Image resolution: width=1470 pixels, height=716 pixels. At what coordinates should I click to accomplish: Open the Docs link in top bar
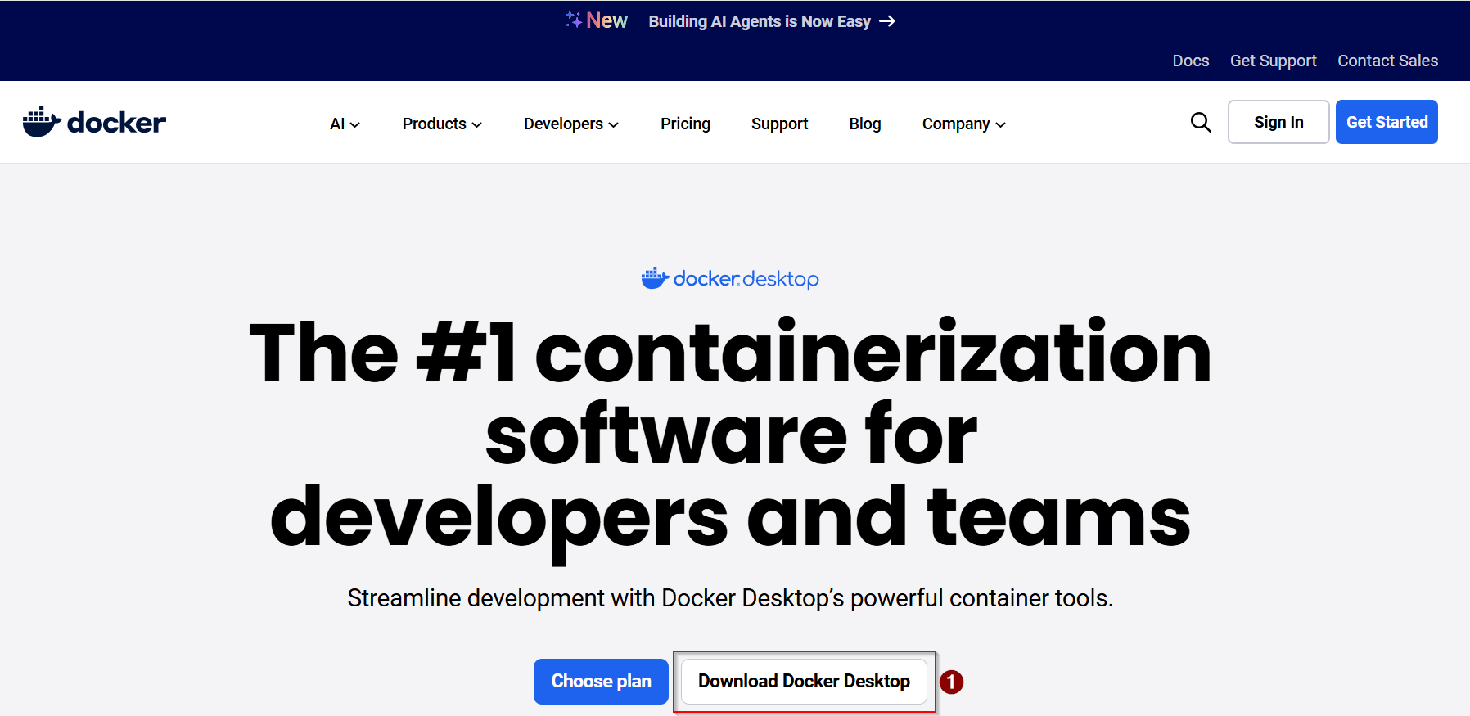pyautogui.click(x=1190, y=61)
